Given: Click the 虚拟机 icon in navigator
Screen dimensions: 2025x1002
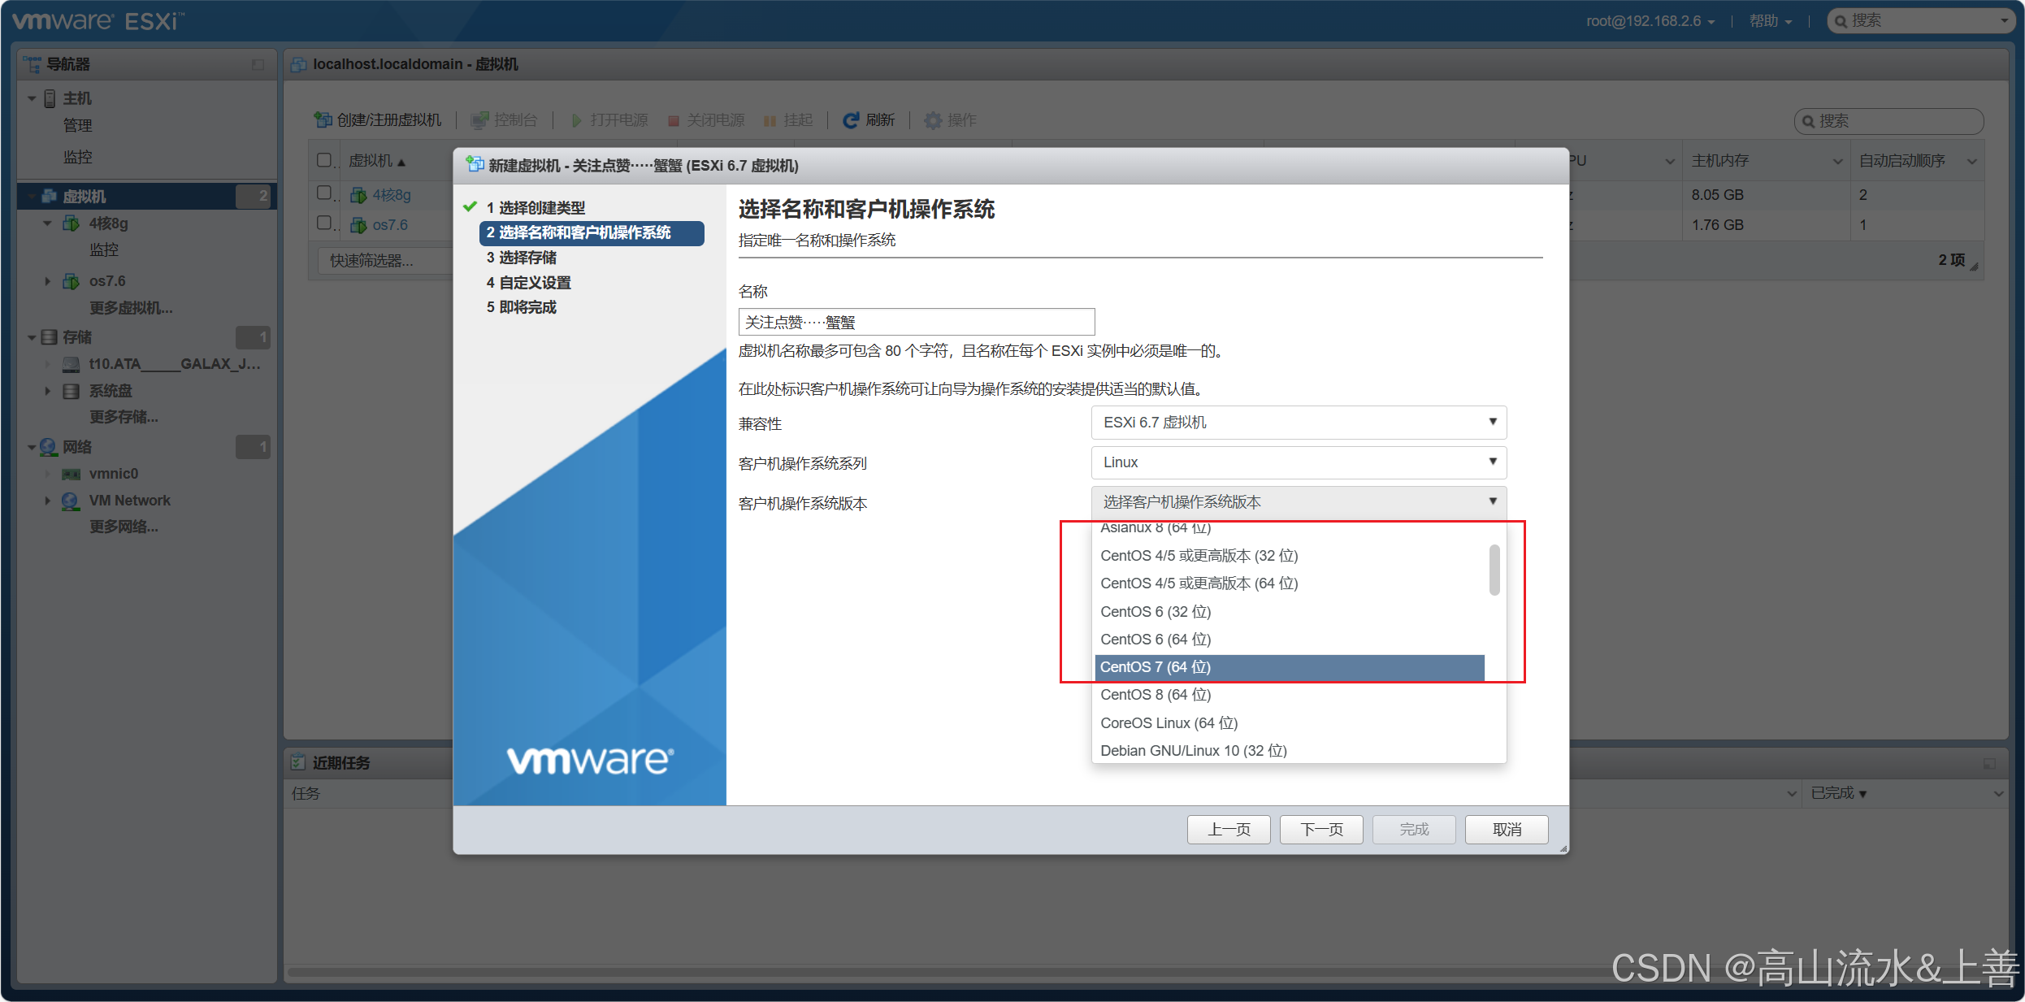Looking at the screenshot, I should pos(50,196).
